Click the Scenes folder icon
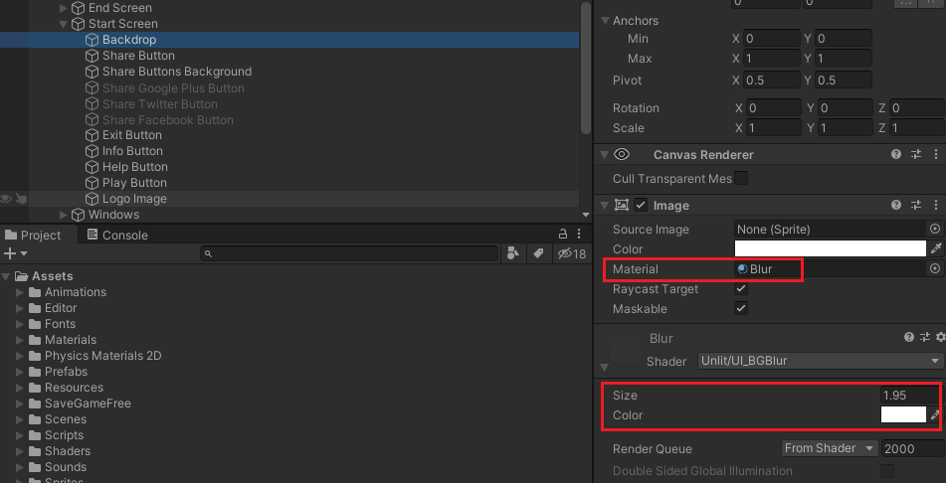 pyautogui.click(x=35, y=419)
